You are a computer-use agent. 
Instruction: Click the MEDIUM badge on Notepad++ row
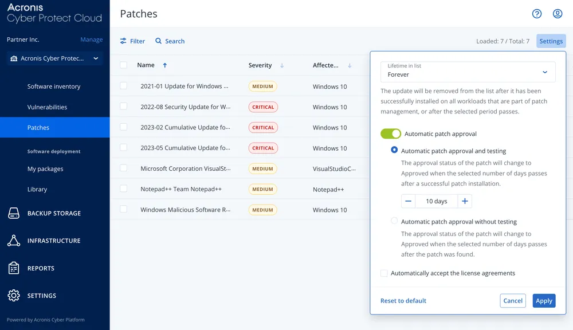click(263, 189)
